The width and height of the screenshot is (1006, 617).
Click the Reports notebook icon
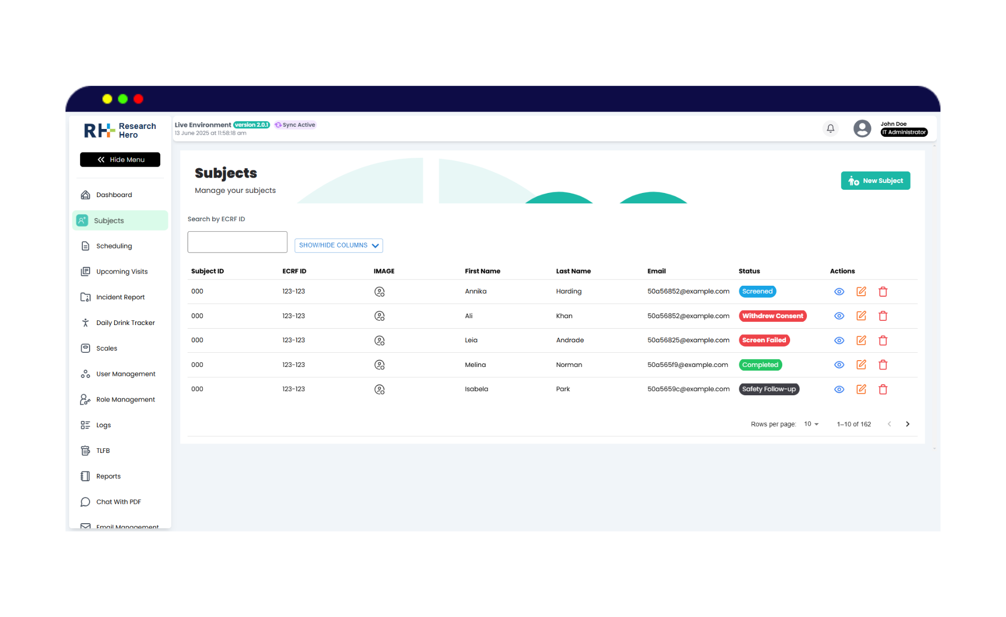[x=85, y=476]
